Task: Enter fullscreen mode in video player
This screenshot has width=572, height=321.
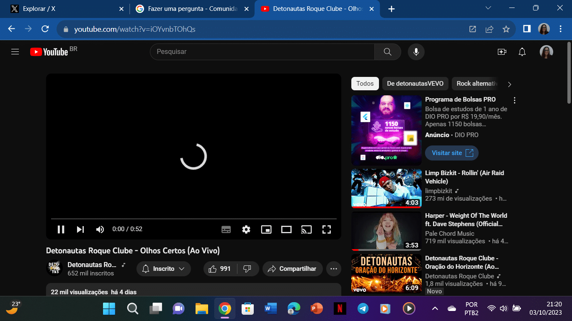Action: pyautogui.click(x=327, y=229)
